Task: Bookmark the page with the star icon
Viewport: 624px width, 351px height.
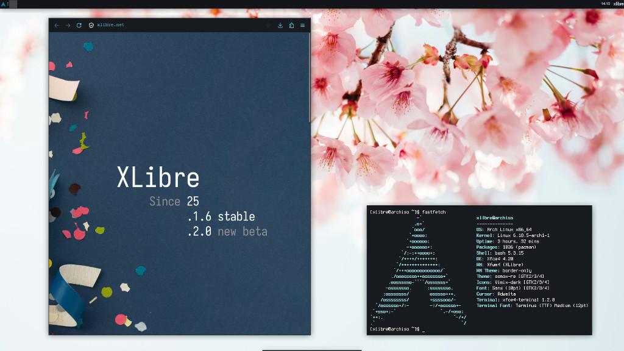Action: click(268, 25)
